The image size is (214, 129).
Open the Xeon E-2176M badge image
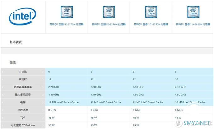[67, 12]
